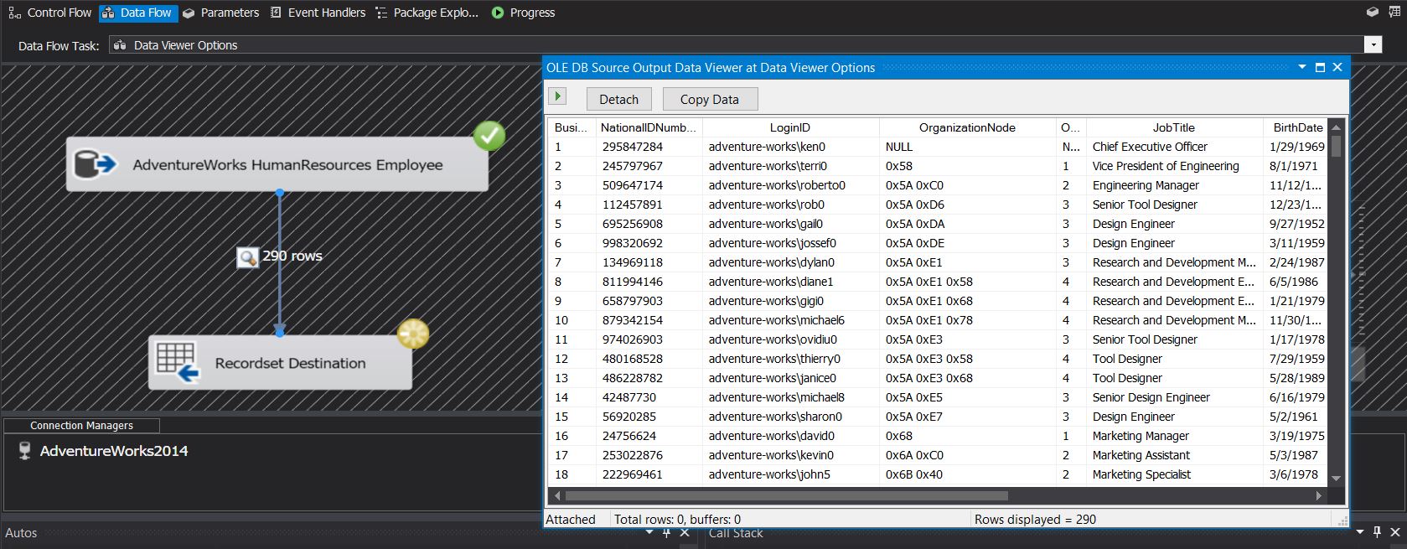This screenshot has height=549, width=1407.
Task: Select cell adventure-works\terri0
Action: (790, 166)
